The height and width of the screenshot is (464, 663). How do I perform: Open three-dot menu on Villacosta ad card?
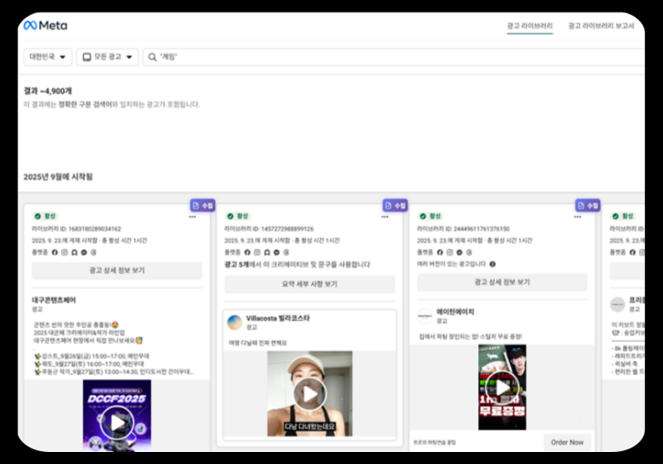coord(385,217)
